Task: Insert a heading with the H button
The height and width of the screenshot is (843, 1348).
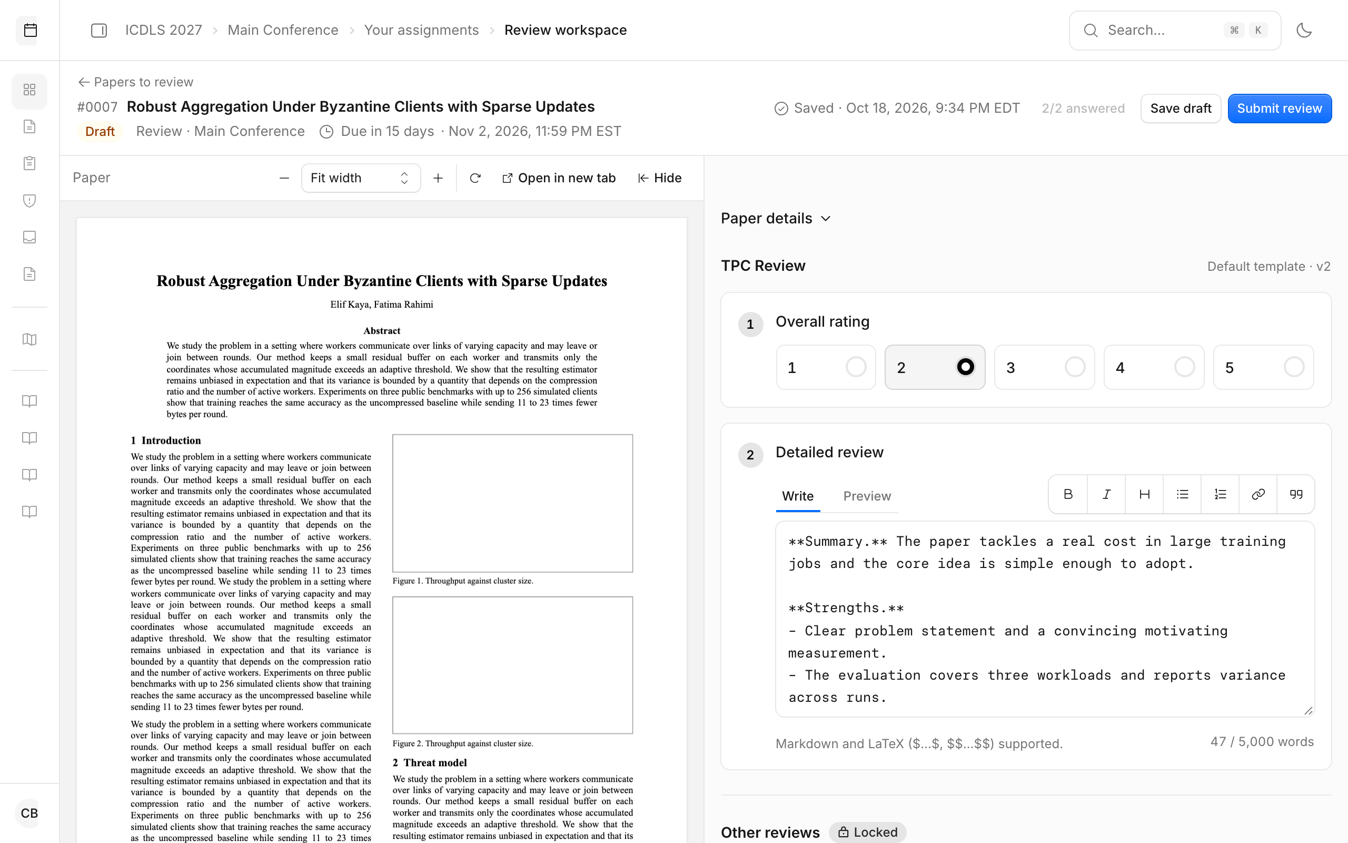Action: pyautogui.click(x=1144, y=494)
